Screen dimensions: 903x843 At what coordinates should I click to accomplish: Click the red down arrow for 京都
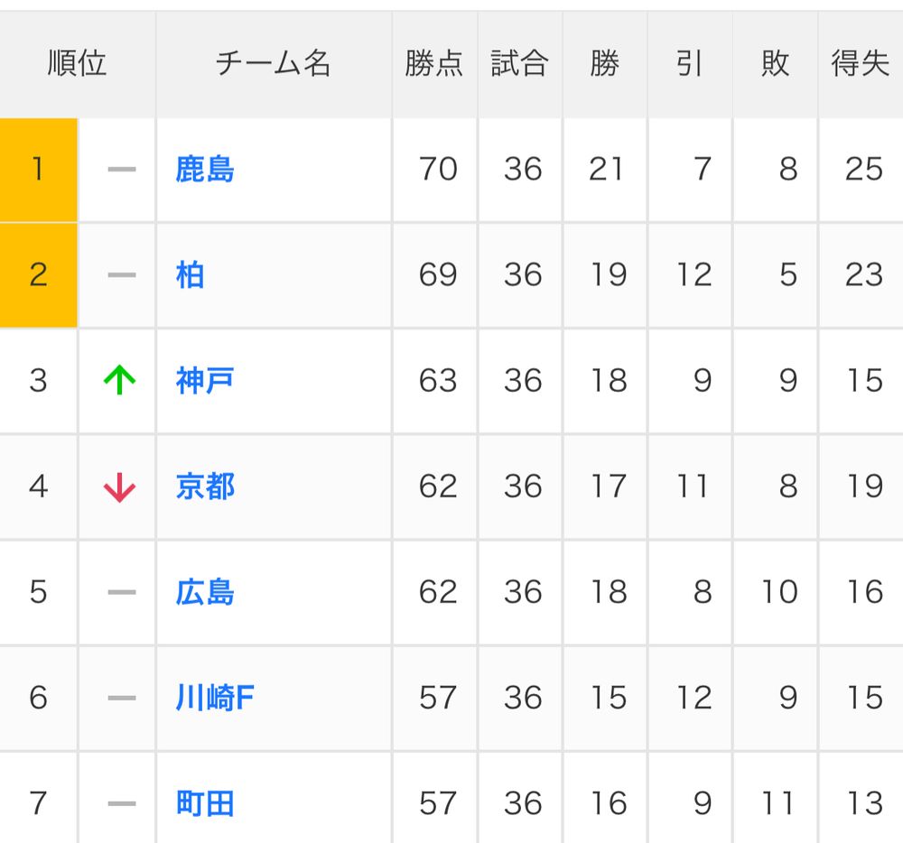120,487
